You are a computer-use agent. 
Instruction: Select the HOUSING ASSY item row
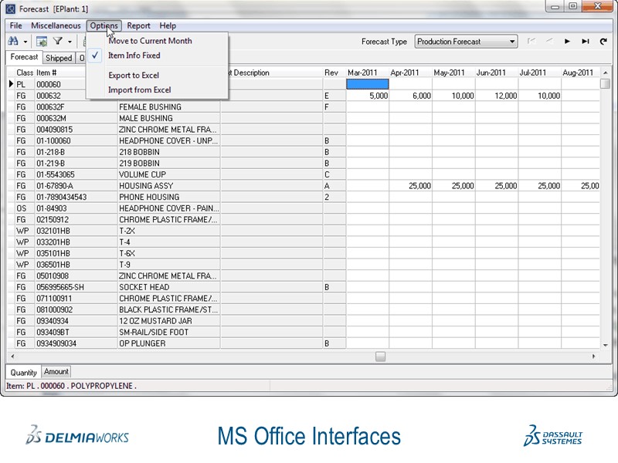(154, 185)
